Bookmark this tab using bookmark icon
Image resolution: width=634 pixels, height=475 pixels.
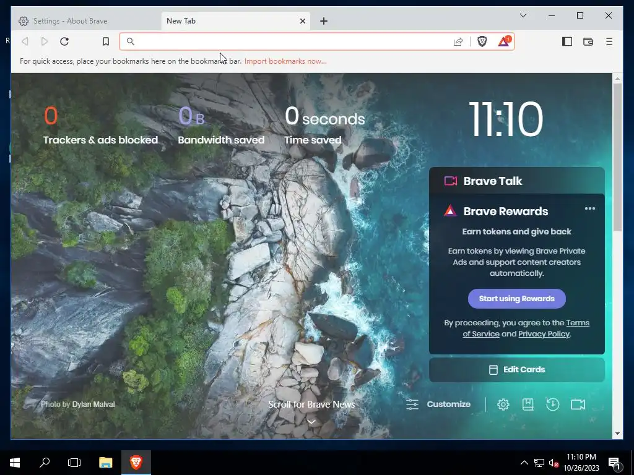[x=105, y=41]
